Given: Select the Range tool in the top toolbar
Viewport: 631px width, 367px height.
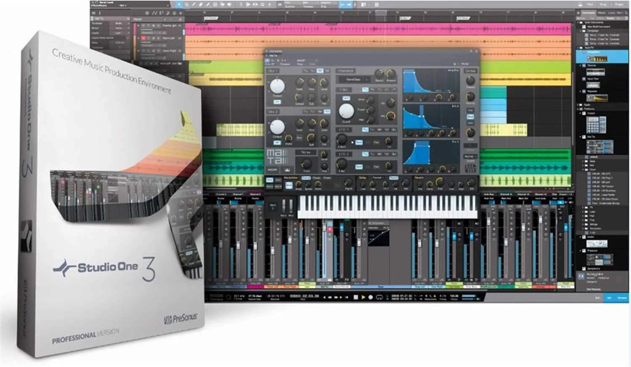Looking at the screenshot, I should 186,5.
